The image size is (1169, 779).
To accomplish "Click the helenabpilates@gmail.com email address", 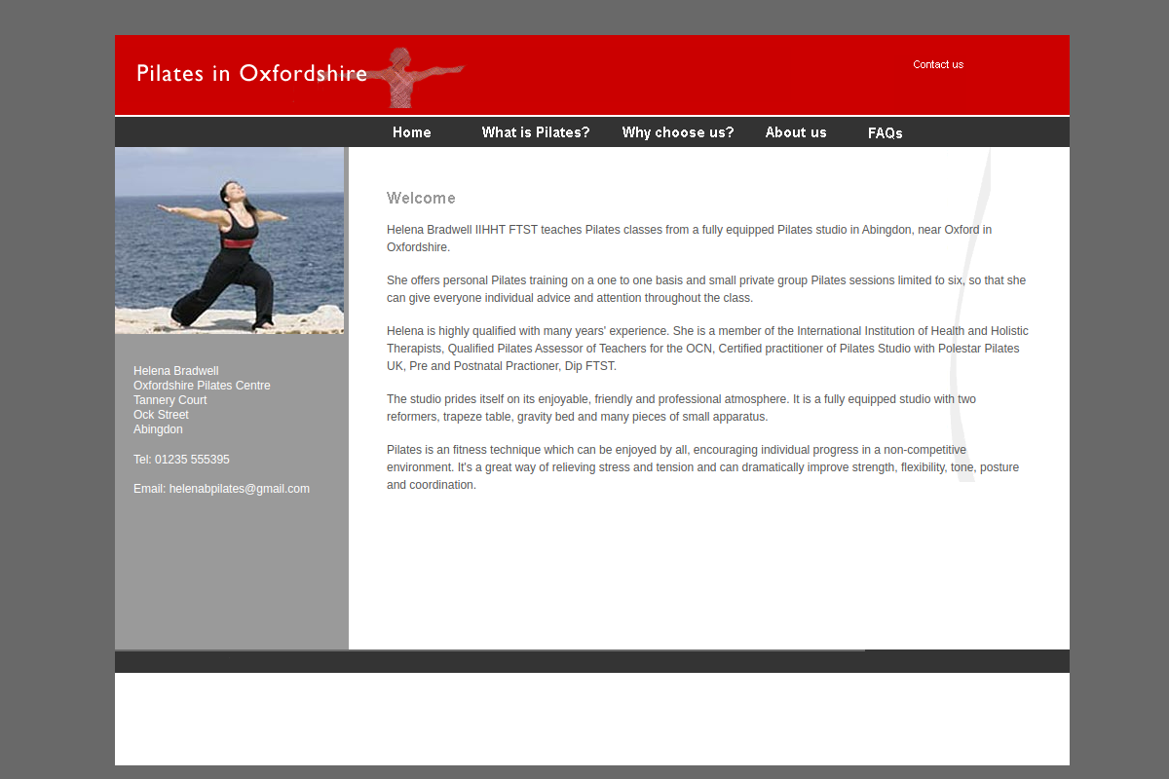I will pyautogui.click(x=240, y=489).
